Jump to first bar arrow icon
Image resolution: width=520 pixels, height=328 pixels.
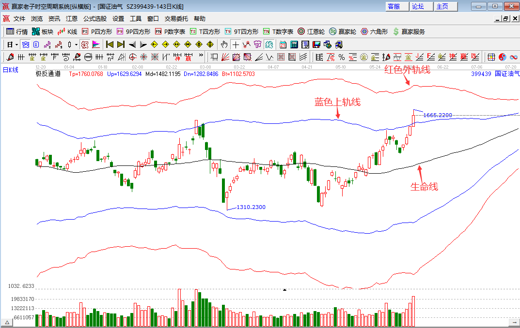coord(110,45)
